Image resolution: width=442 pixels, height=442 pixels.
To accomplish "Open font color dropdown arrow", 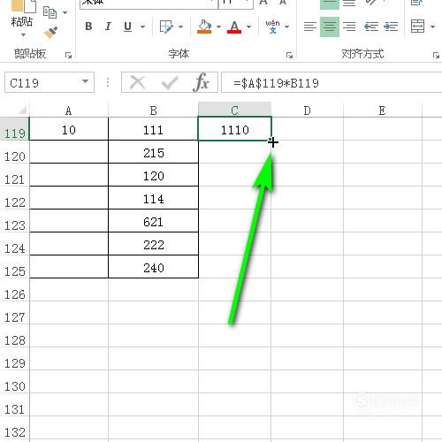I will click(x=248, y=27).
